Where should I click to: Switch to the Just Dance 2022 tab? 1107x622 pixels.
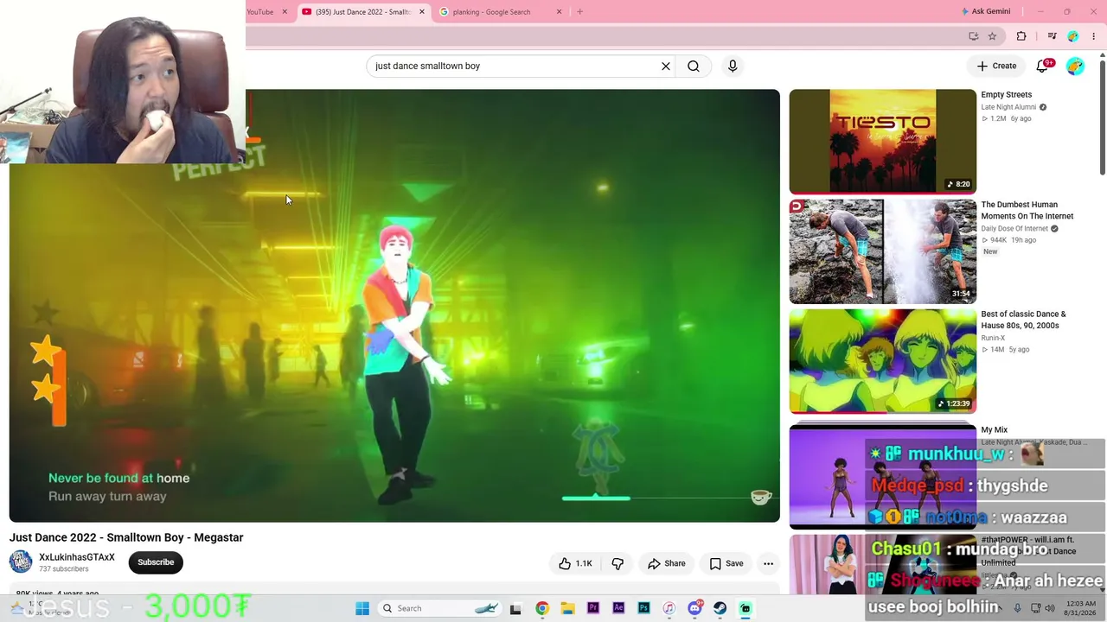pyautogui.click(x=363, y=12)
